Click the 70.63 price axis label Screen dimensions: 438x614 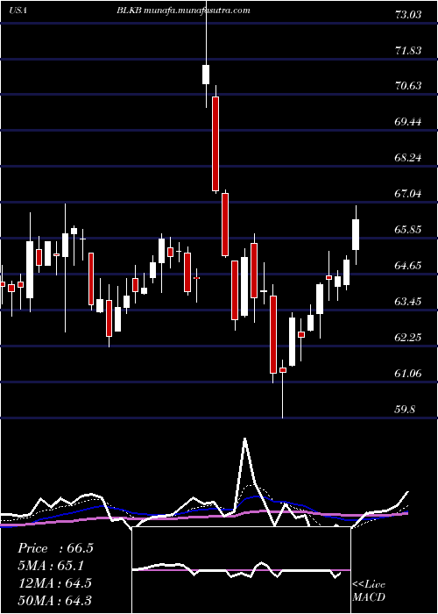tap(408, 86)
